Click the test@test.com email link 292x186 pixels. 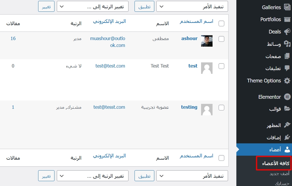[110, 66]
